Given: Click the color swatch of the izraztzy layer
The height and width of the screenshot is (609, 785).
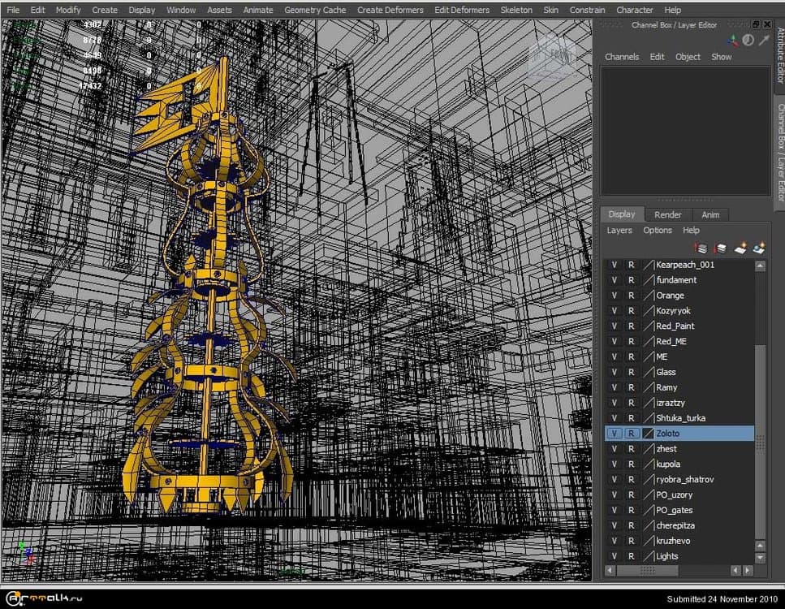Looking at the screenshot, I should click(649, 403).
